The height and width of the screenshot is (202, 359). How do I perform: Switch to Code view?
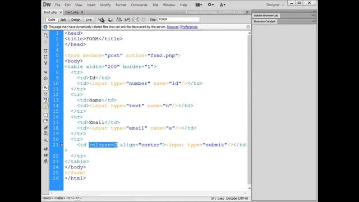(52, 20)
